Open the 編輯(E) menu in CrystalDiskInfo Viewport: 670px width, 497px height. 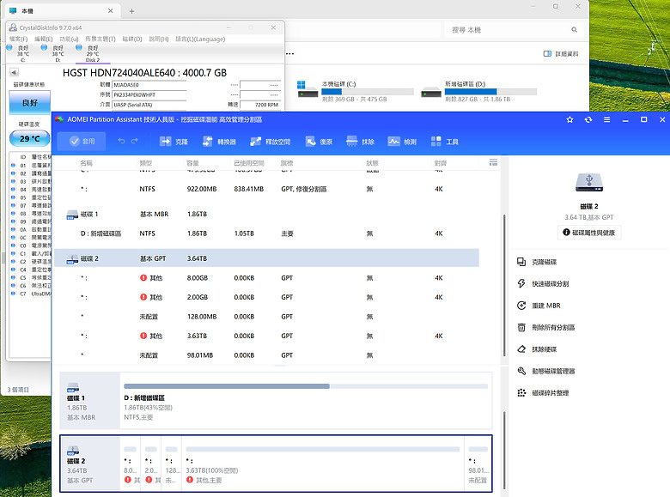click(43, 39)
